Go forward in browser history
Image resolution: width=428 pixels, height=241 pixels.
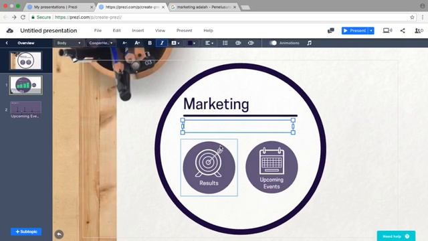click(x=14, y=17)
